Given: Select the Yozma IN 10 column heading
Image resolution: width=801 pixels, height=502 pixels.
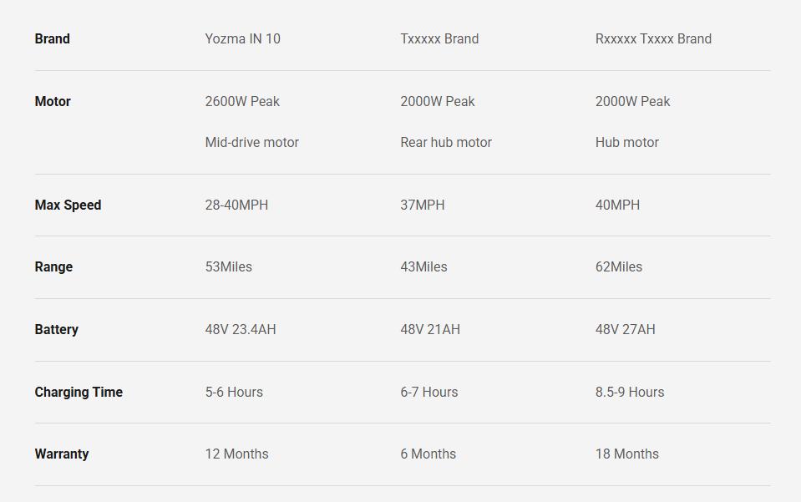Looking at the screenshot, I should click(x=242, y=38).
